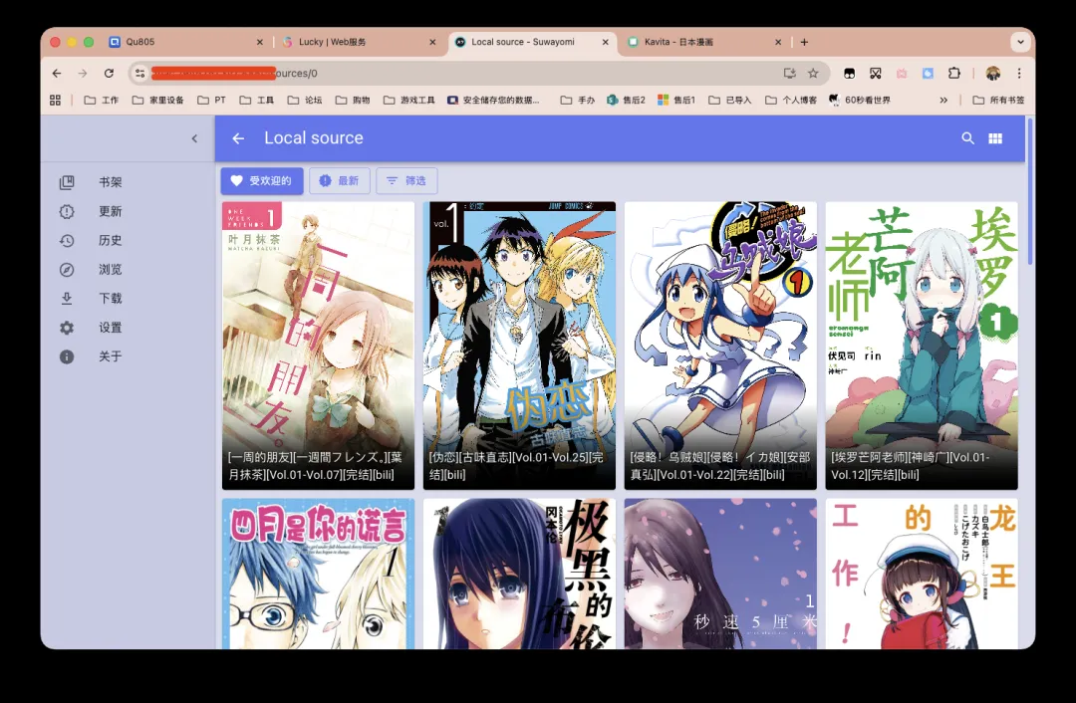1076x703 pixels.
Task: Collapse the sidebar with the chevron arrow
Action: coord(194,138)
